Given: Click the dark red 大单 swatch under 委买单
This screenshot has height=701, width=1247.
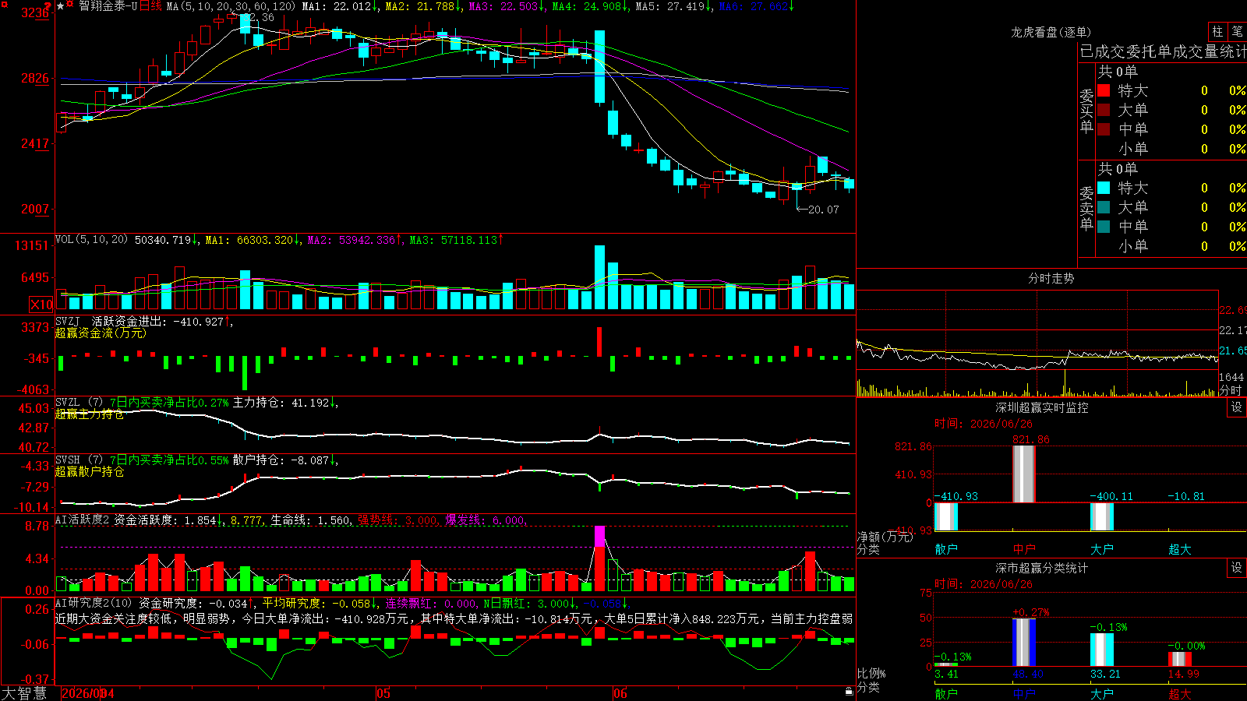Looking at the screenshot, I should click(x=1104, y=110).
